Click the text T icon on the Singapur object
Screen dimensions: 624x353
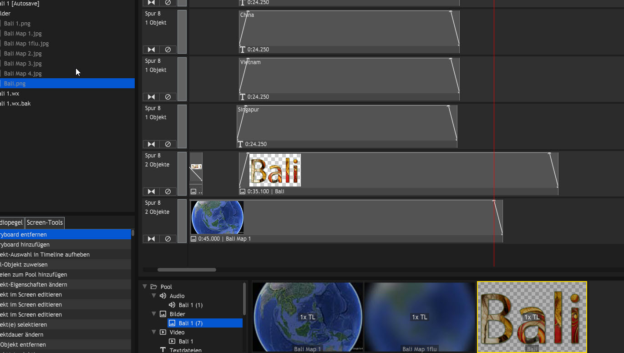click(x=240, y=144)
